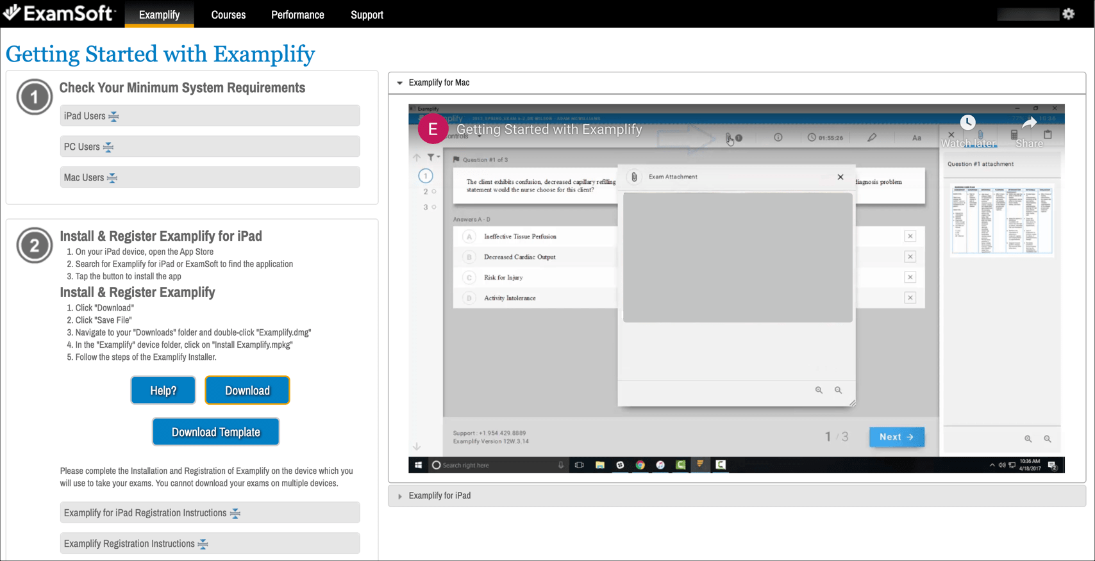The width and height of the screenshot is (1095, 561).
Task: Click the Windows Start icon in video
Action: (x=419, y=465)
